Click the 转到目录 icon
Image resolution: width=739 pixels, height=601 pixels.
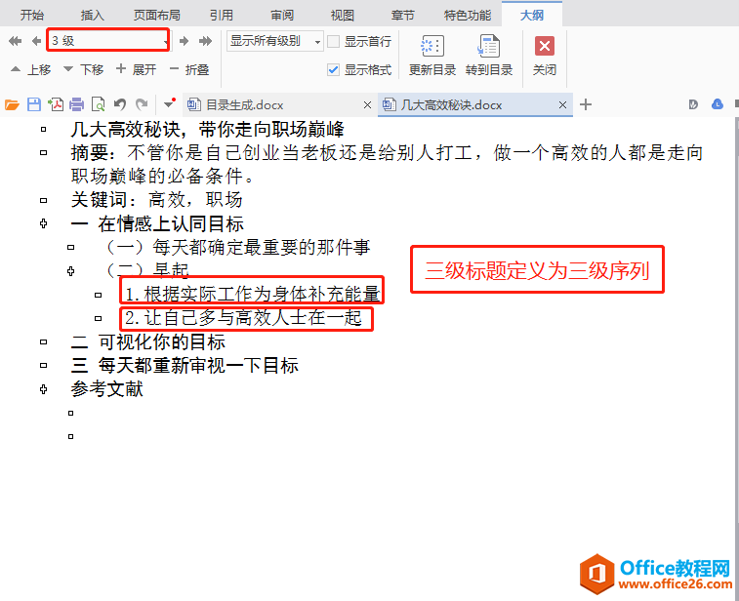click(x=489, y=46)
